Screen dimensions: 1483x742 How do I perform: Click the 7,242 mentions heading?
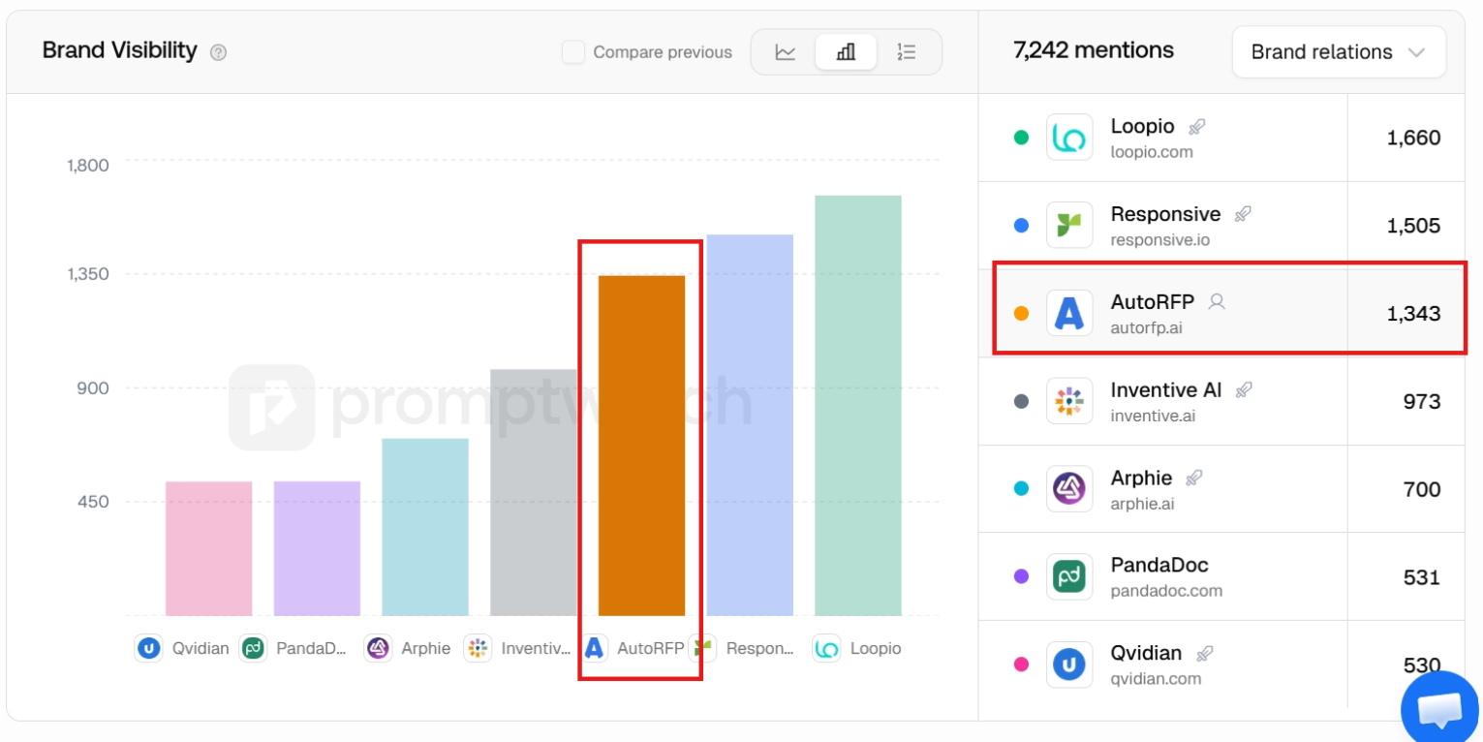(1094, 50)
